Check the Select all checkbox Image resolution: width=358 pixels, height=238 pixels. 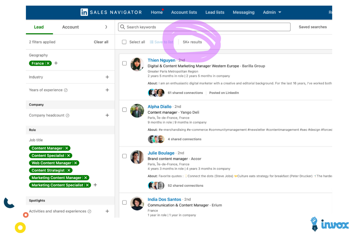124,42
